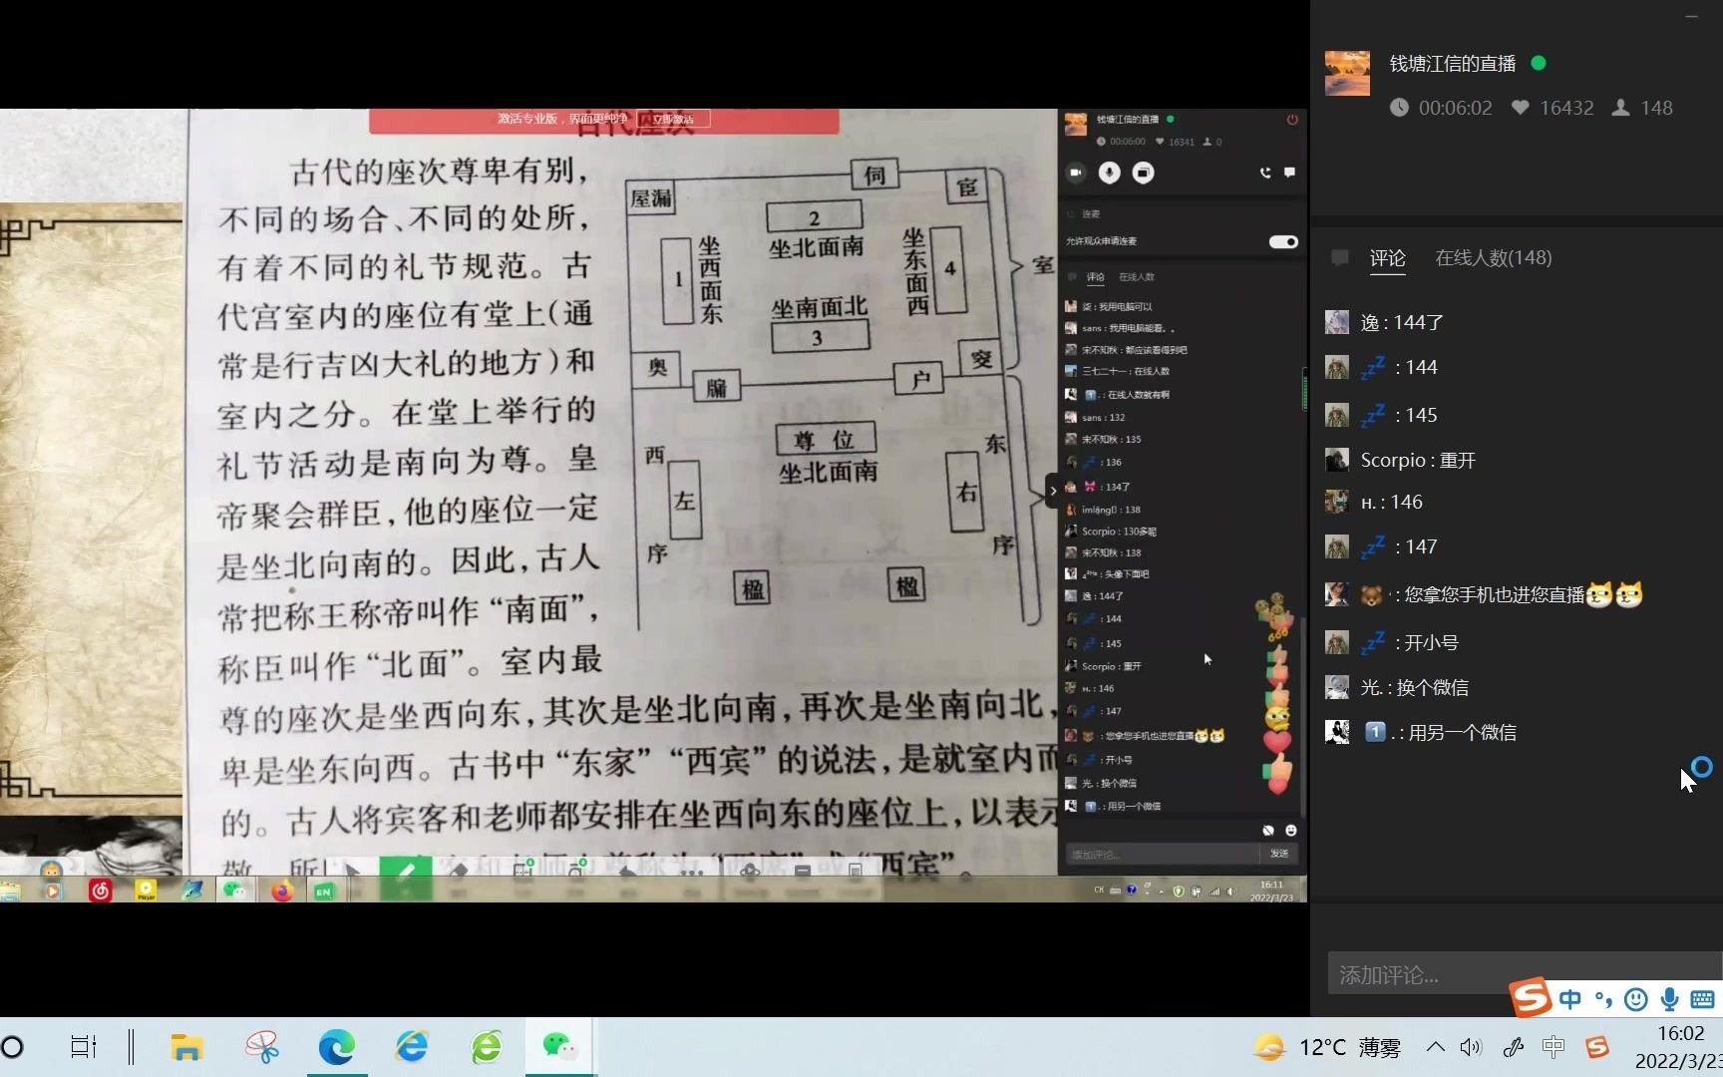
Task: Mute the microphone in the stream panel
Action: [1109, 173]
